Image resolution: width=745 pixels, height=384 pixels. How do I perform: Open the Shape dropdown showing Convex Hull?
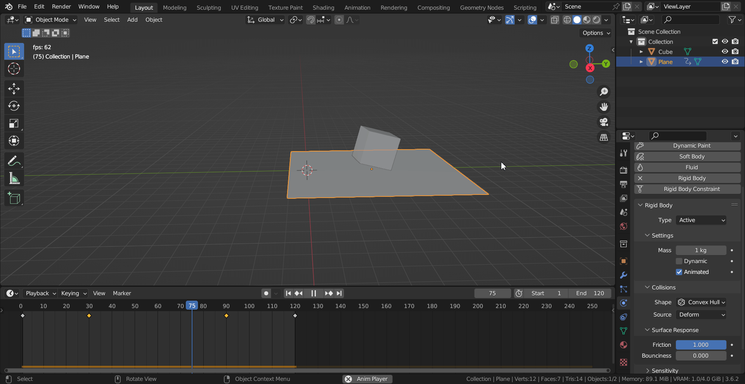tap(701, 302)
